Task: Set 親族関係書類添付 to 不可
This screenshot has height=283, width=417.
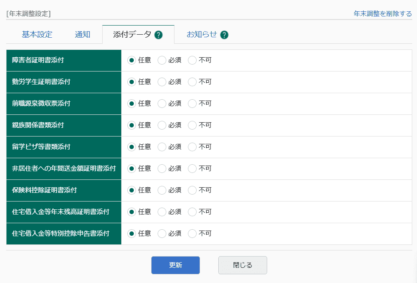Action: (192, 125)
